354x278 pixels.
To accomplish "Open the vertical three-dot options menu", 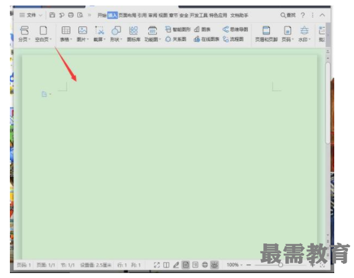I will coord(313,15).
